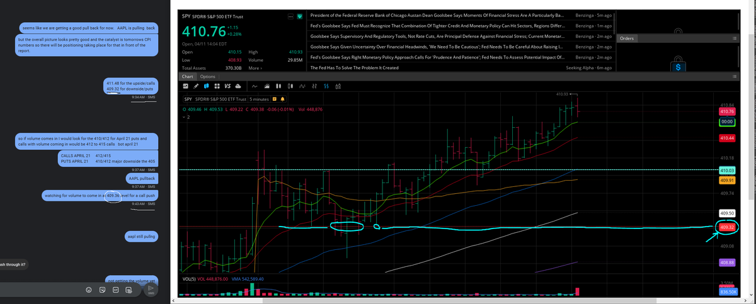The width and height of the screenshot is (756, 304).
Task: Click the white 409.50 price label
Action: pos(727,213)
